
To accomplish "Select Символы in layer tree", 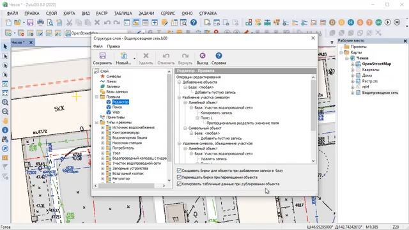I will [114, 77].
